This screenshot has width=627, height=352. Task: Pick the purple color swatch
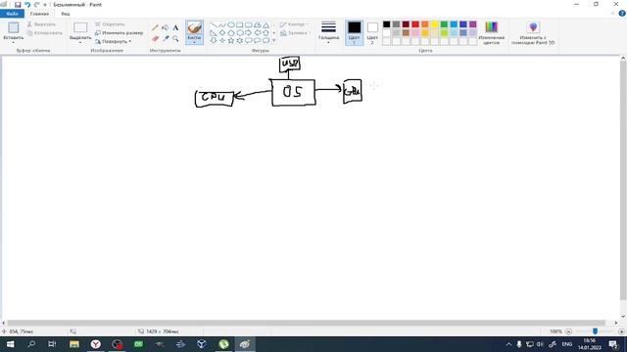click(x=473, y=24)
